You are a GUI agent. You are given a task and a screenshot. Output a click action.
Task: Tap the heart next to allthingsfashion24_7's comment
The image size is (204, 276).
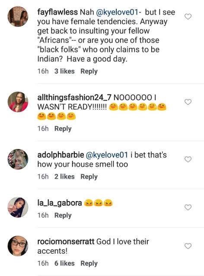point(188,102)
